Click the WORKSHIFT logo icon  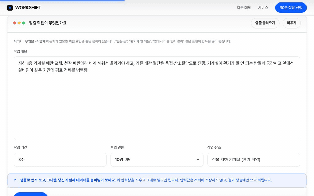tap(10, 8)
